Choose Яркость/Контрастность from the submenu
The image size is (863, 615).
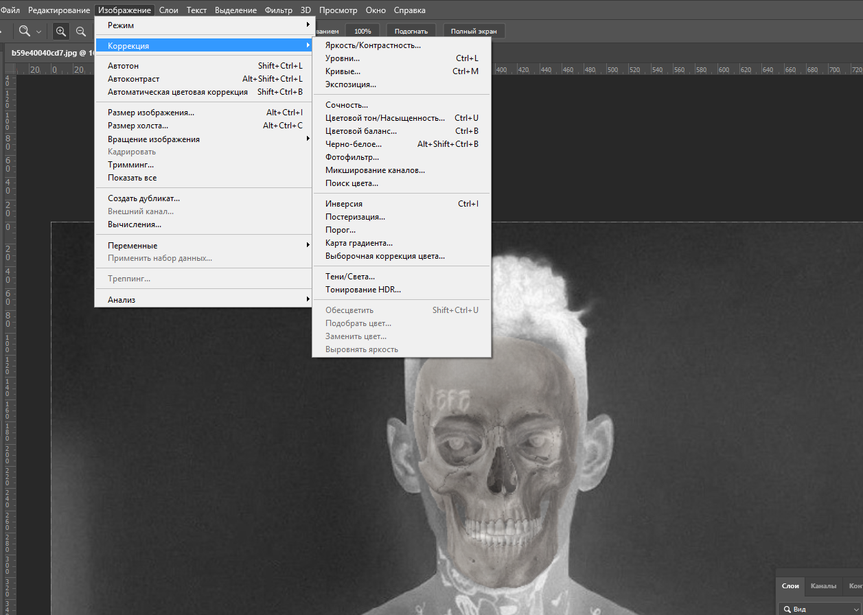tap(373, 46)
